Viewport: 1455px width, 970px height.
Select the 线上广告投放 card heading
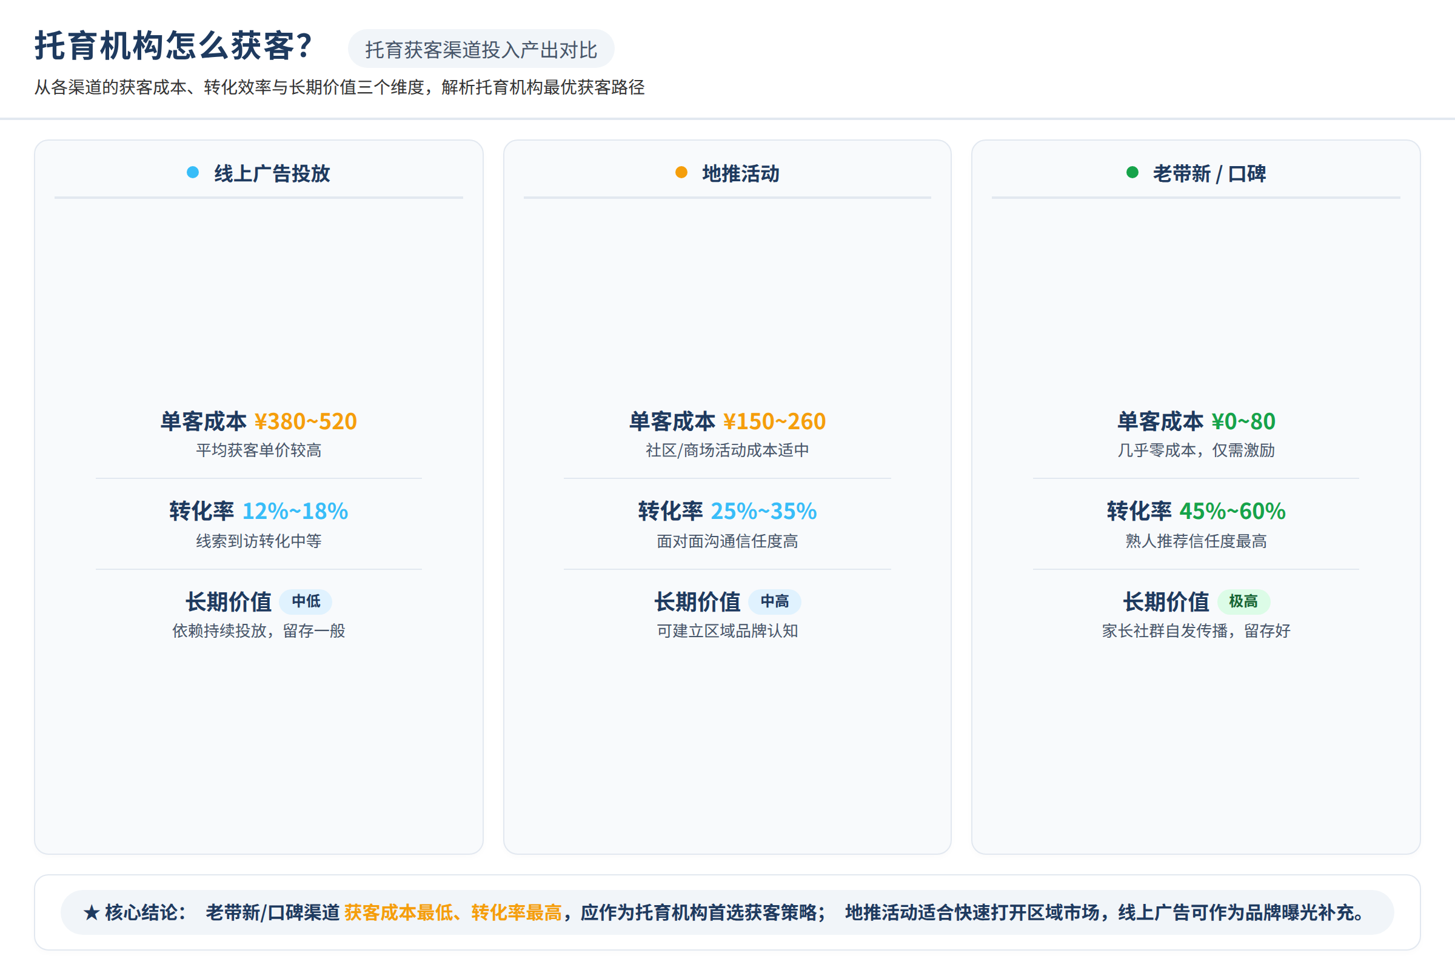tap(272, 174)
